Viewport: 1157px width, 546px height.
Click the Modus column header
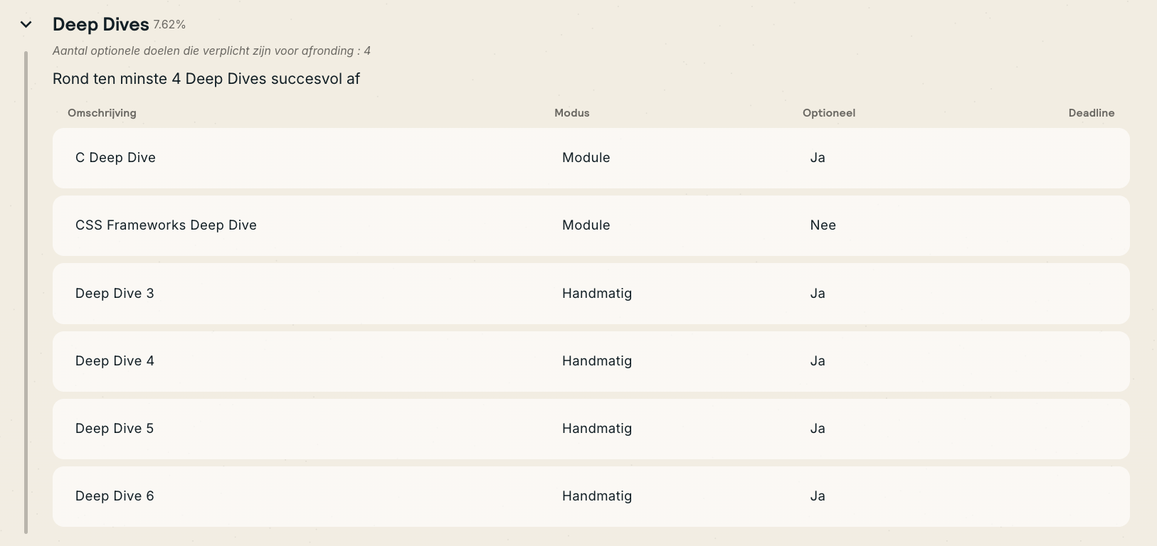point(572,113)
